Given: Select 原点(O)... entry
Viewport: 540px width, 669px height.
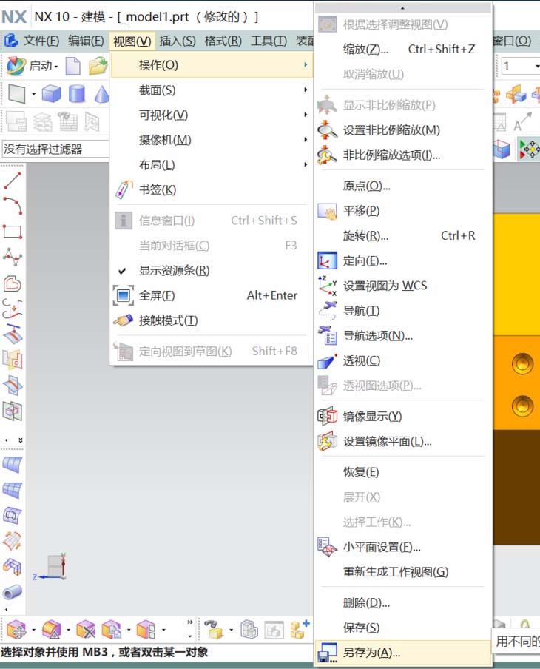Looking at the screenshot, I should coord(402,186).
